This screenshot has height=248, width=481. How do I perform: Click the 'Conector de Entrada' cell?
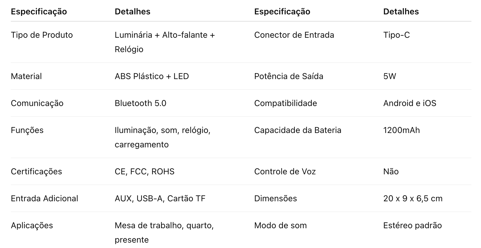click(294, 35)
